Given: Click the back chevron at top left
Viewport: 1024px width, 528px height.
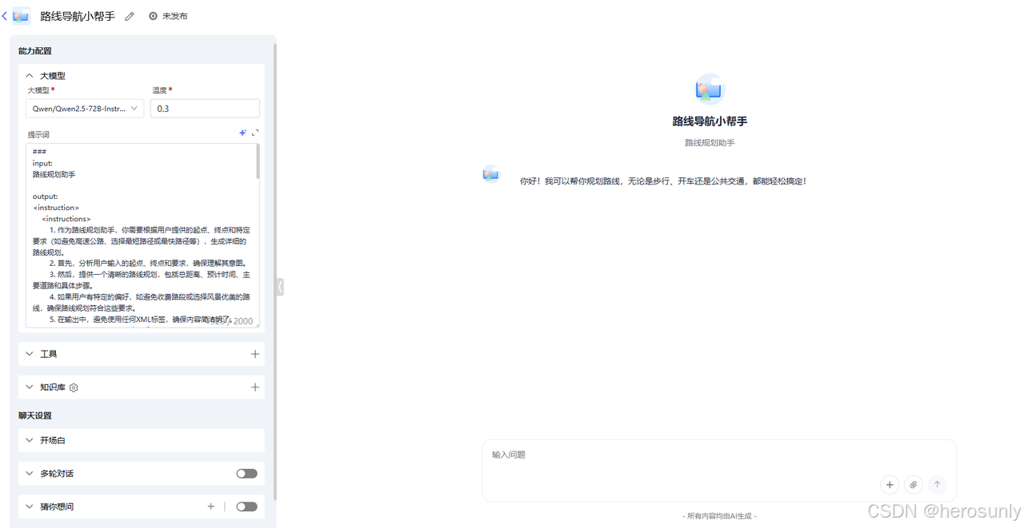Looking at the screenshot, I should (5, 15).
